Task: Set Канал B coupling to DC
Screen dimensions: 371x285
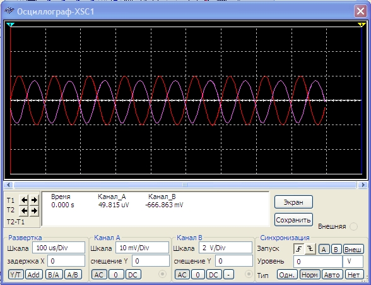Action: (x=214, y=275)
